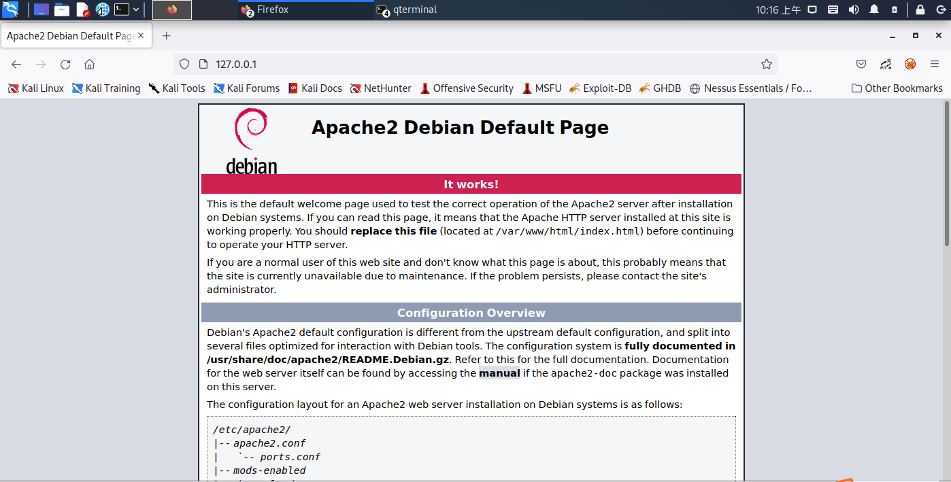
Task: Expand the terminal launcher dropdown arrow
Action: (136, 10)
